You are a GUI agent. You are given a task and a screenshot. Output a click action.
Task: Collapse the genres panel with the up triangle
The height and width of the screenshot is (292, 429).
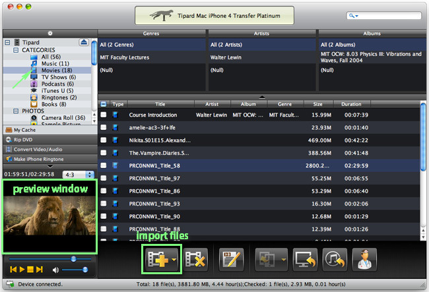(262, 97)
